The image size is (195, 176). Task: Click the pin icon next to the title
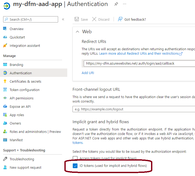116,4
